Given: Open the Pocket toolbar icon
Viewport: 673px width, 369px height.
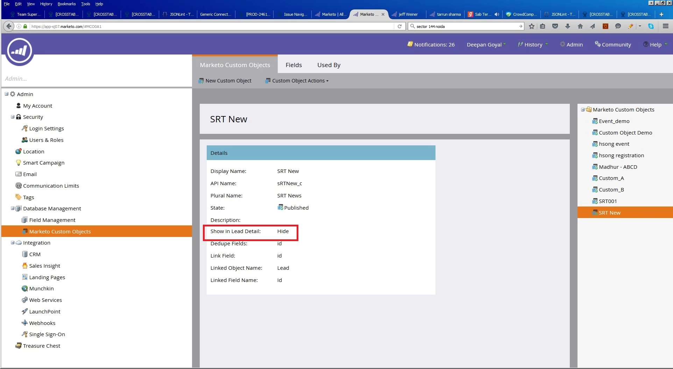Looking at the screenshot, I should [555, 26].
